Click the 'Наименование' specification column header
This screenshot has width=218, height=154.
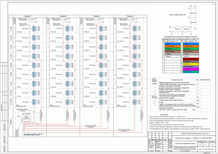[x=177, y=80]
